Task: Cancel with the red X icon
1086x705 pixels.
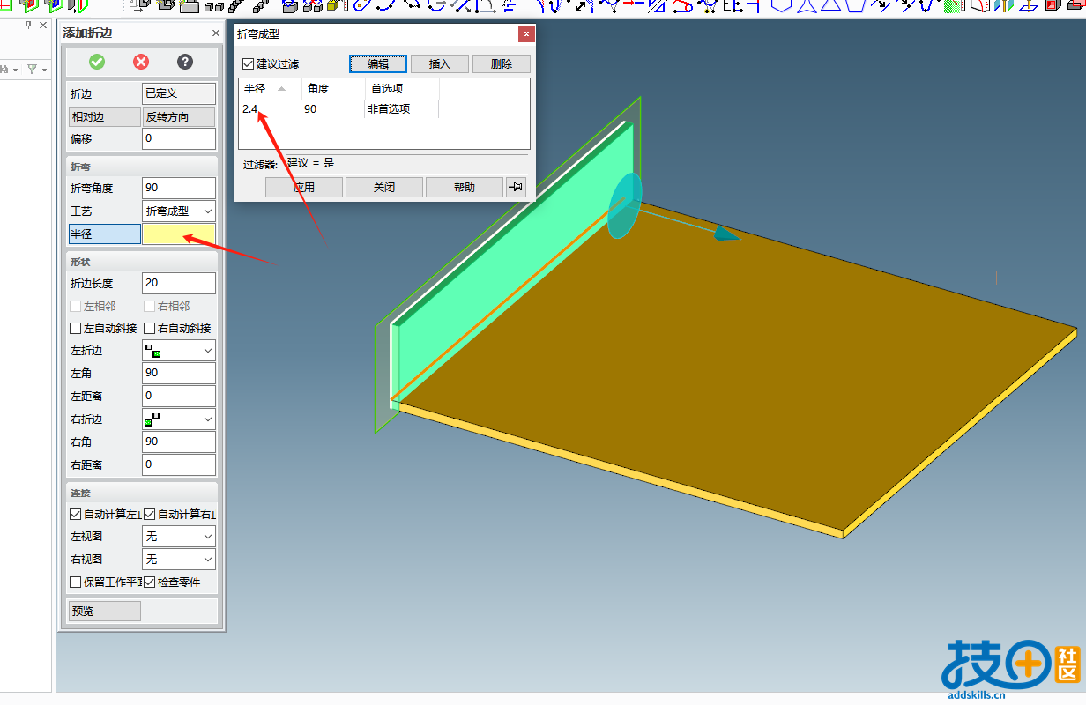Action: (141, 62)
